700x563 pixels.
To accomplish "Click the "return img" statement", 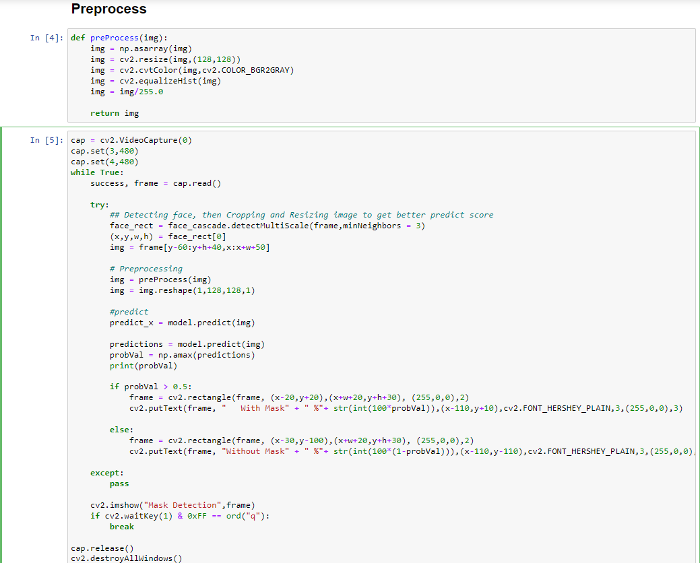I will pos(115,113).
